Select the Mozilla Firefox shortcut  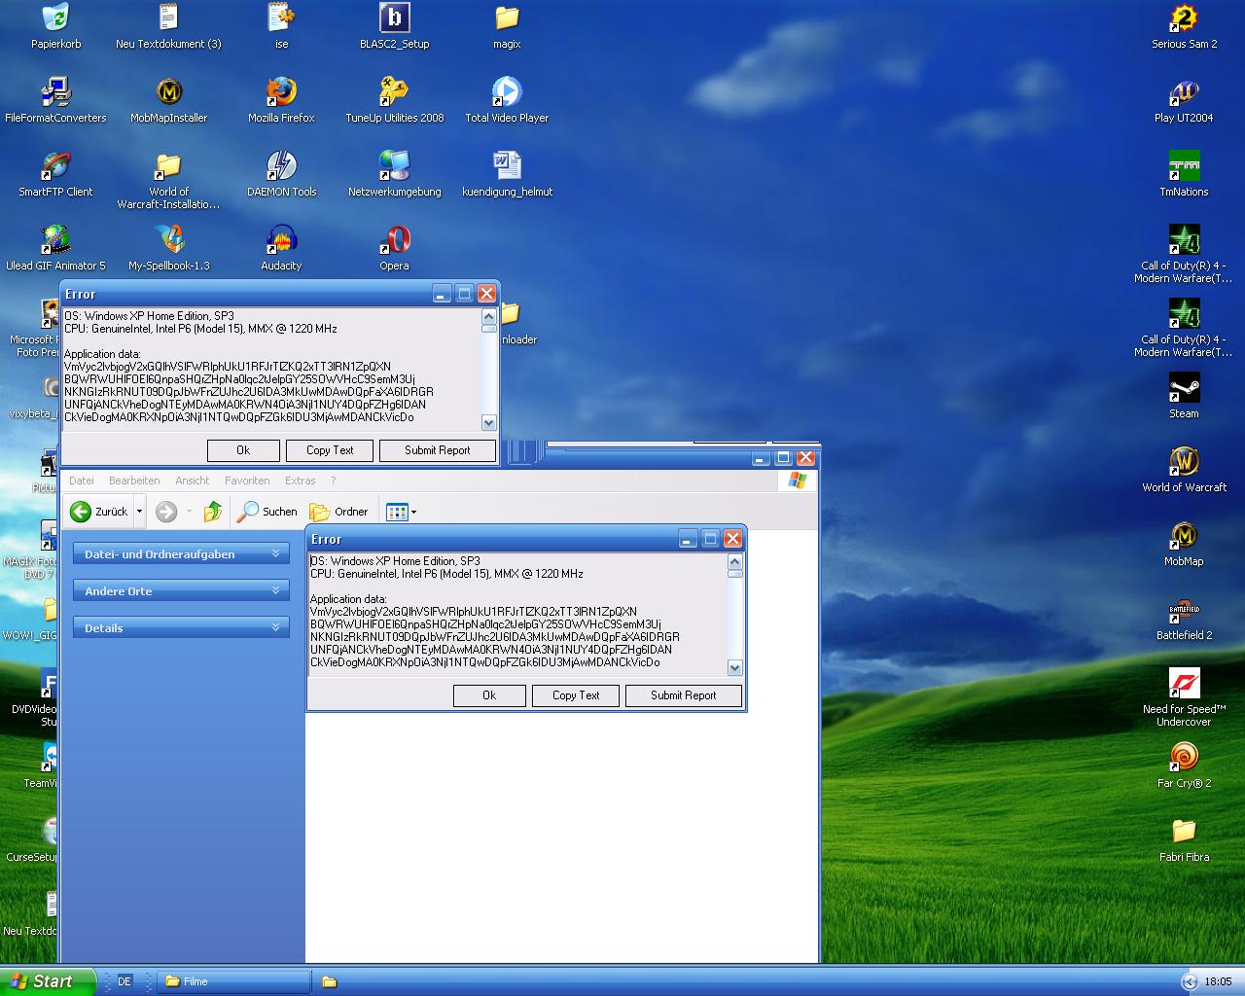(x=281, y=100)
